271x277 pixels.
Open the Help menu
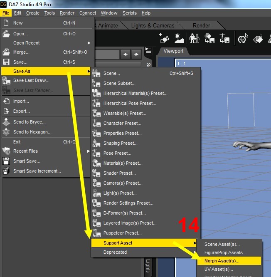click(146, 13)
